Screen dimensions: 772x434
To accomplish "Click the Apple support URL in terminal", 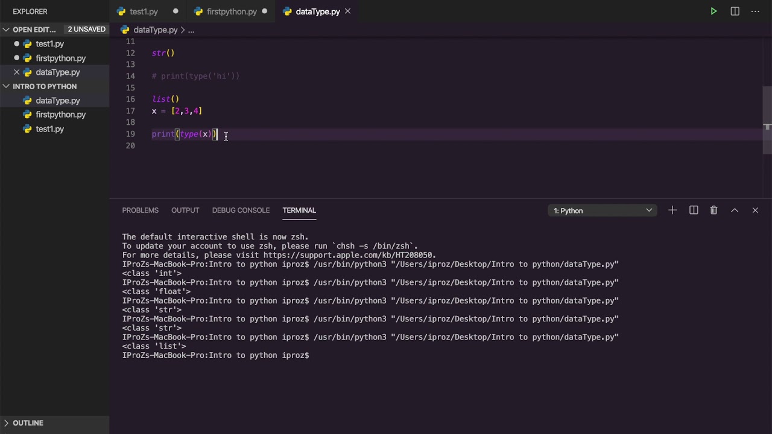I will tap(349, 256).
